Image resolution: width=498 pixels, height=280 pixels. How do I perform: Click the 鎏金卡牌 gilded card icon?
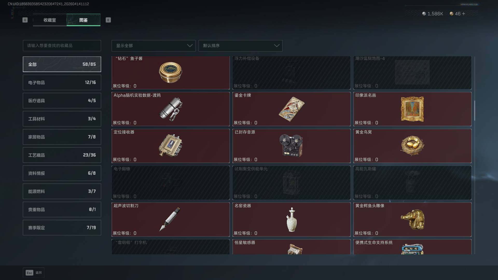click(x=292, y=109)
